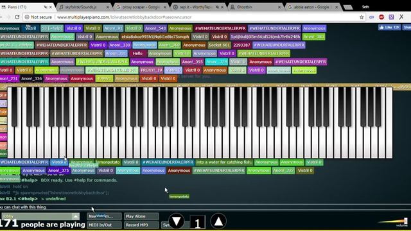Viewport: 411px width, 231px height.
Task: Select the Socket 661 user tag
Action: (x=219, y=45)
